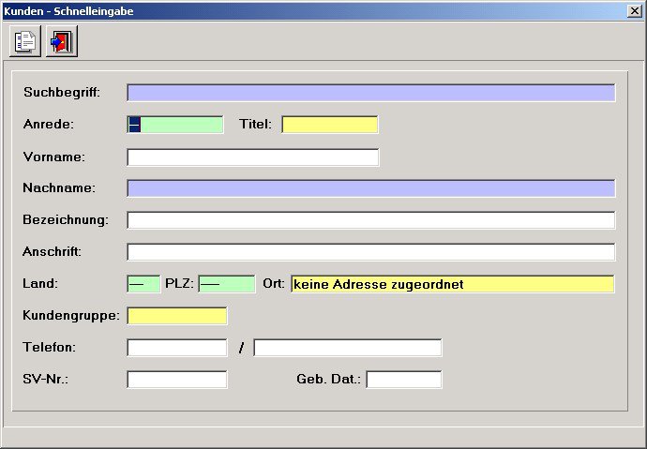The width and height of the screenshot is (647, 449).
Task: Click the Nachname input field
Action: click(370, 188)
